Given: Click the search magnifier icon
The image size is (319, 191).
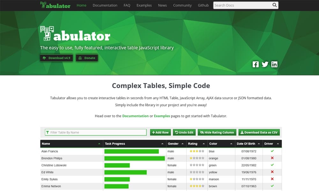Looking at the screenshot, I should [274, 5].
